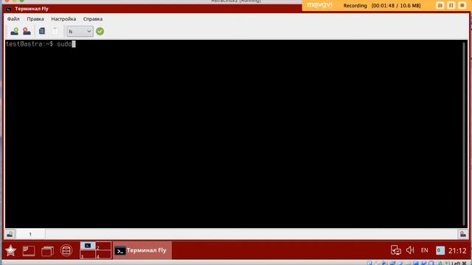Click the close tab icon at tab bar right
The width and height of the screenshot is (472, 265).
[462, 234]
